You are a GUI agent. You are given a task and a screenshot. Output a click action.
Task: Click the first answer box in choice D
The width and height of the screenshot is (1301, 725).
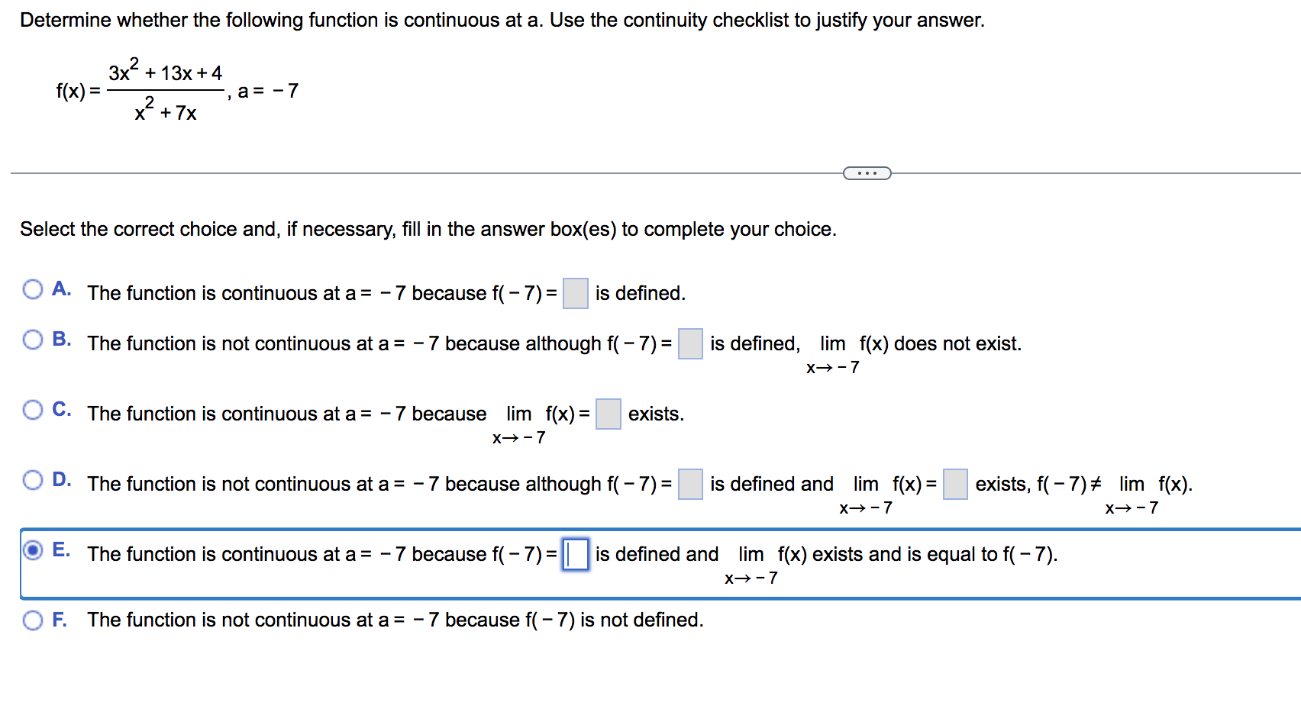point(690,485)
